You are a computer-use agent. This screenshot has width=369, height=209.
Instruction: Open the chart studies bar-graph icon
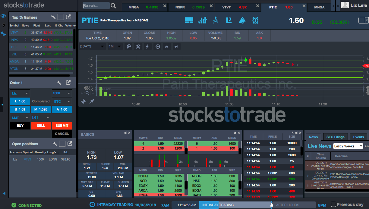click(x=202, y=20)
